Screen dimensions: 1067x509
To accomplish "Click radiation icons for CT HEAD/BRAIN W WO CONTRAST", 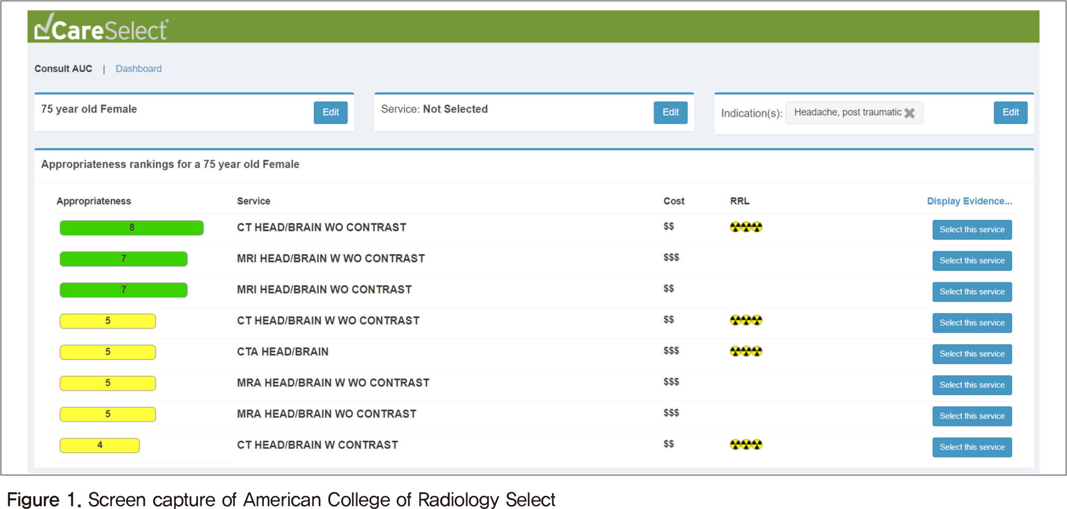I will (746, 320).
